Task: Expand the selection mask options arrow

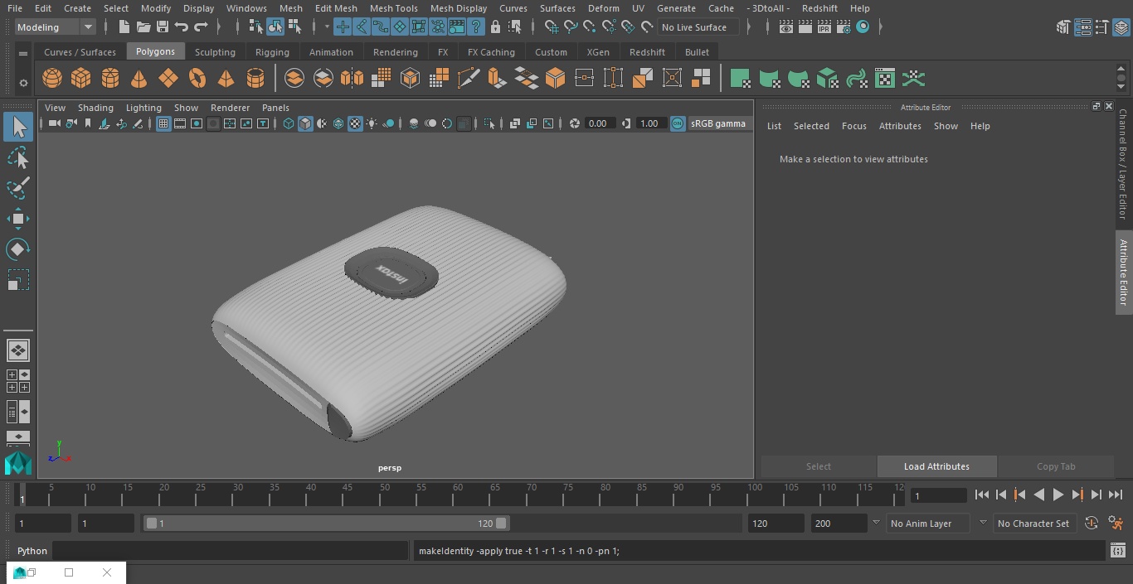Action: (x=327, y=27)
